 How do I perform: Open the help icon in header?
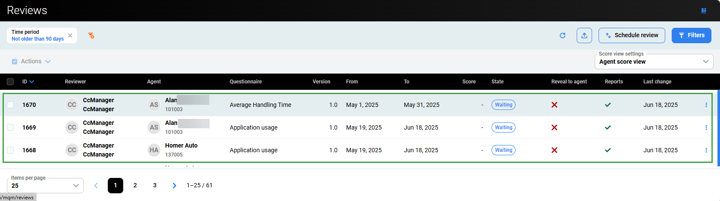703,11
